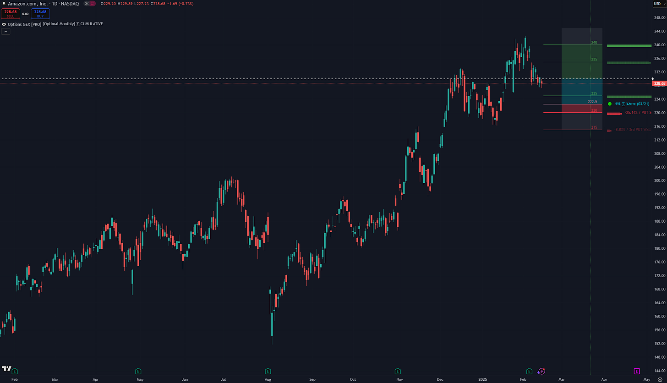Select the Options GEX [PRO] indicator legend
Screen dimensions: 667x383
(x=55, y=24)
